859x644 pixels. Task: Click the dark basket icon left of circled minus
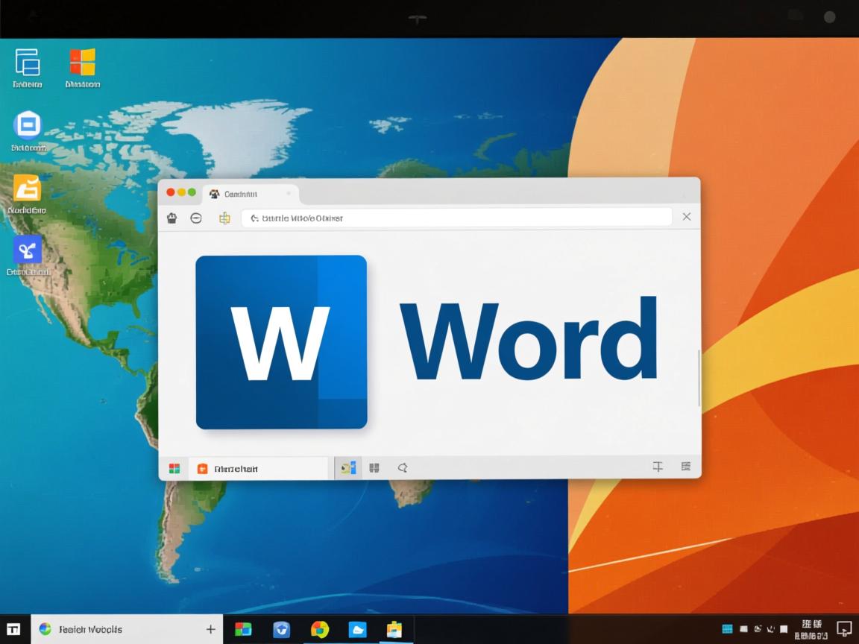172,218
